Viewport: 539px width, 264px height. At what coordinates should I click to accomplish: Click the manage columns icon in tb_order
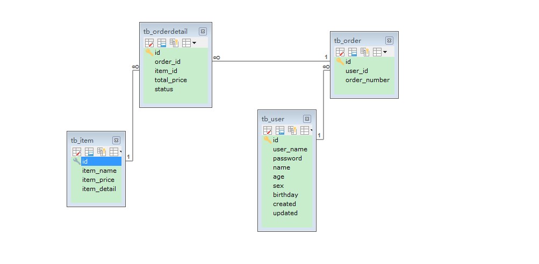353,52
